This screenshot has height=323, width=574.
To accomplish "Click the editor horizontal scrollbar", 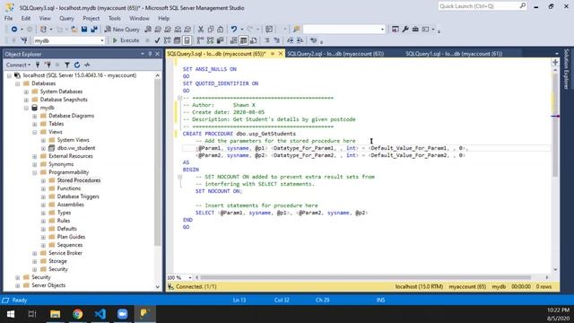I will [366, 277].
